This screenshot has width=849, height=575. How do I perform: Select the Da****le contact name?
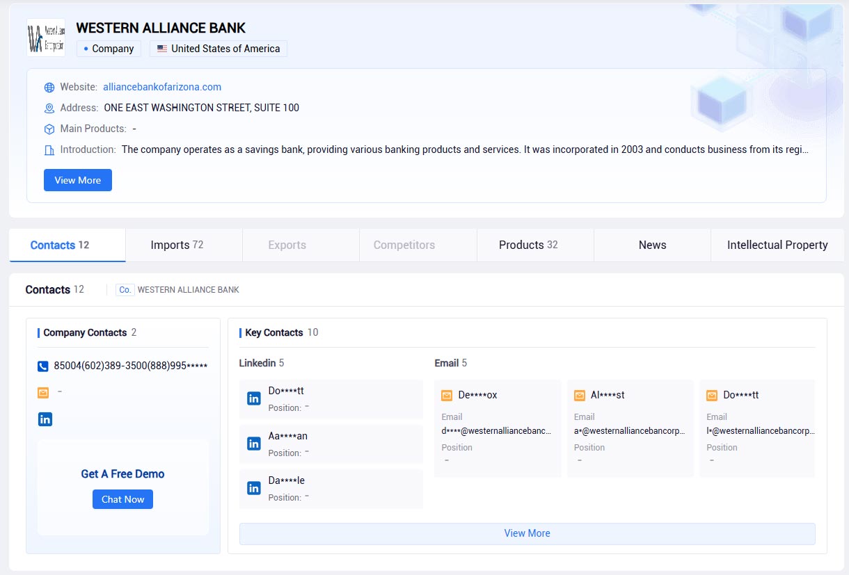coord(286,480)
